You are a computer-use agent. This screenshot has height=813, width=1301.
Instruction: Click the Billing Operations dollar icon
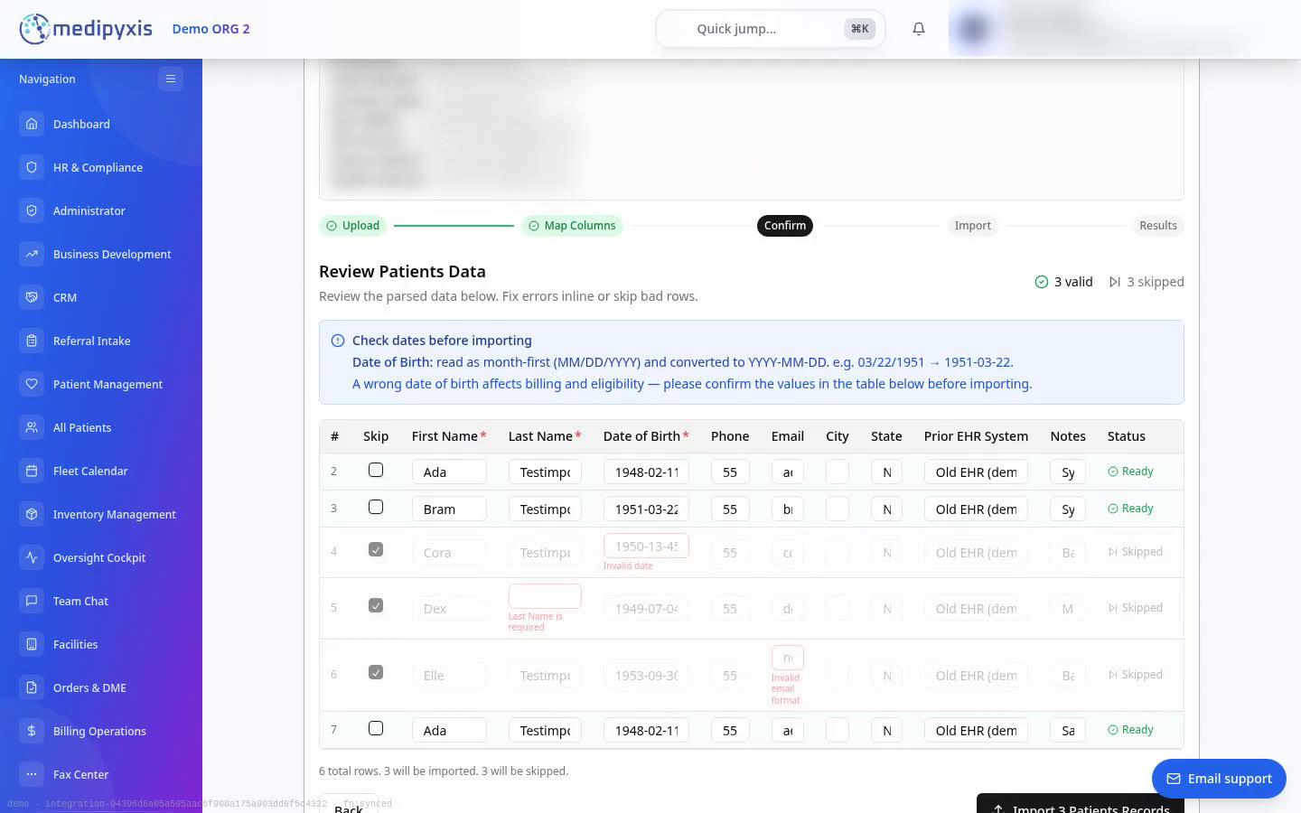pos(32,731)
